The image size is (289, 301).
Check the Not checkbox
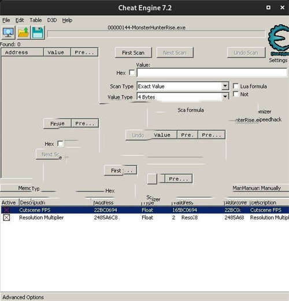(x=235, y=94)
